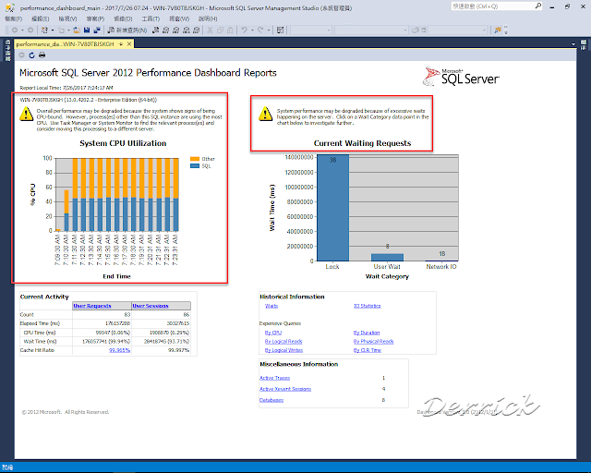Image resolution: width=591 pixels, height=473 pixels.
Task: Click the Paste toolbar icon
Action: [230, 30]
